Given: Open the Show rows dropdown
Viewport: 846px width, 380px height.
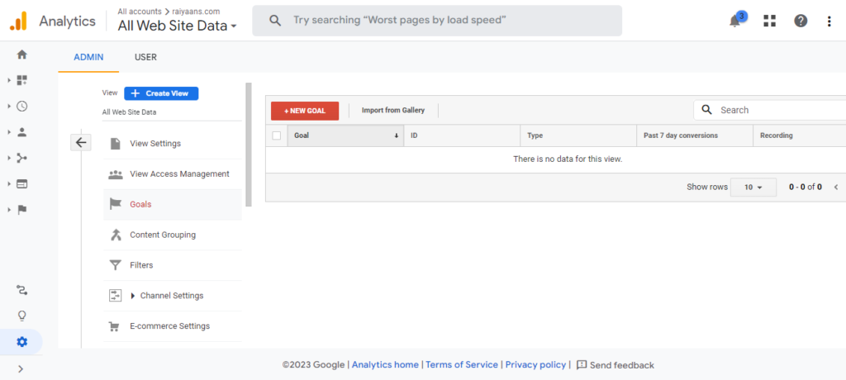Looking at the screenshot, I should [x=753, y=188].
